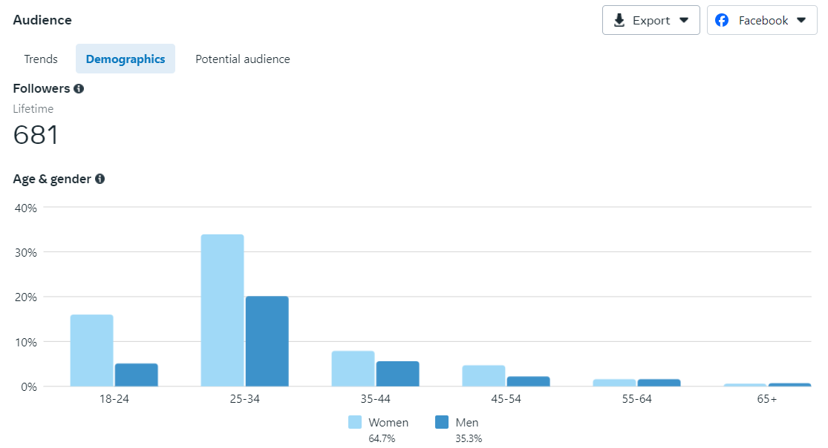Click the Followers info icon
The width and height of the screenshot is (828, 448).
click(x=79, y=88)
